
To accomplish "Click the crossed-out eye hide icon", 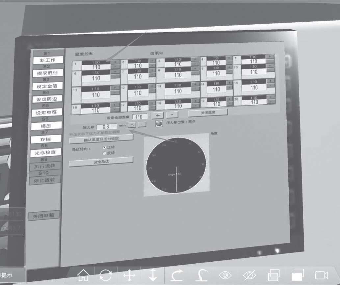I will 249,275.
